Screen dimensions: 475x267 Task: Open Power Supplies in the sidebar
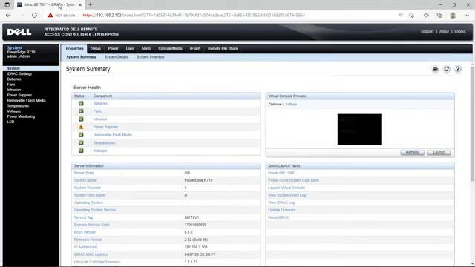click(19, 95)
